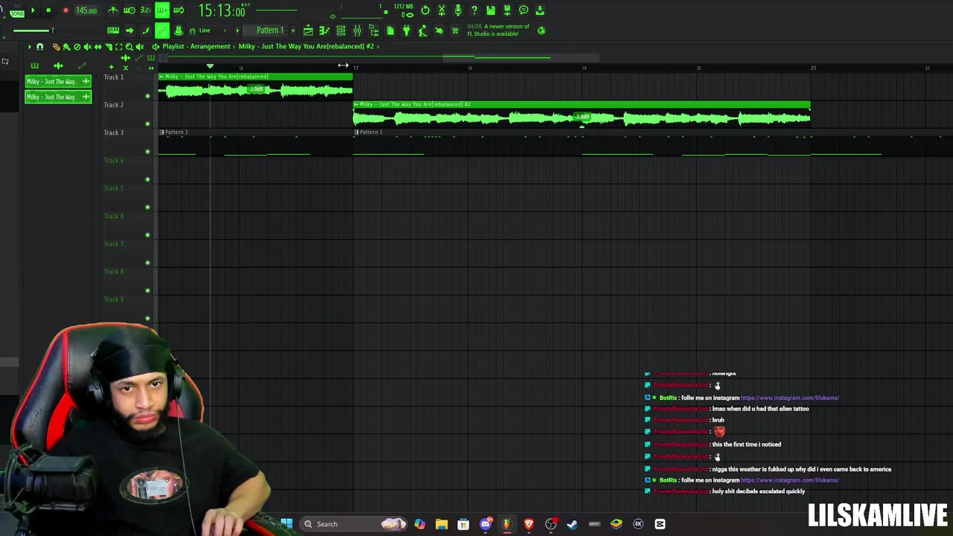953x536 pixels.
Task: Show pattern clips filter in picker panel
Action: point(34,66)
